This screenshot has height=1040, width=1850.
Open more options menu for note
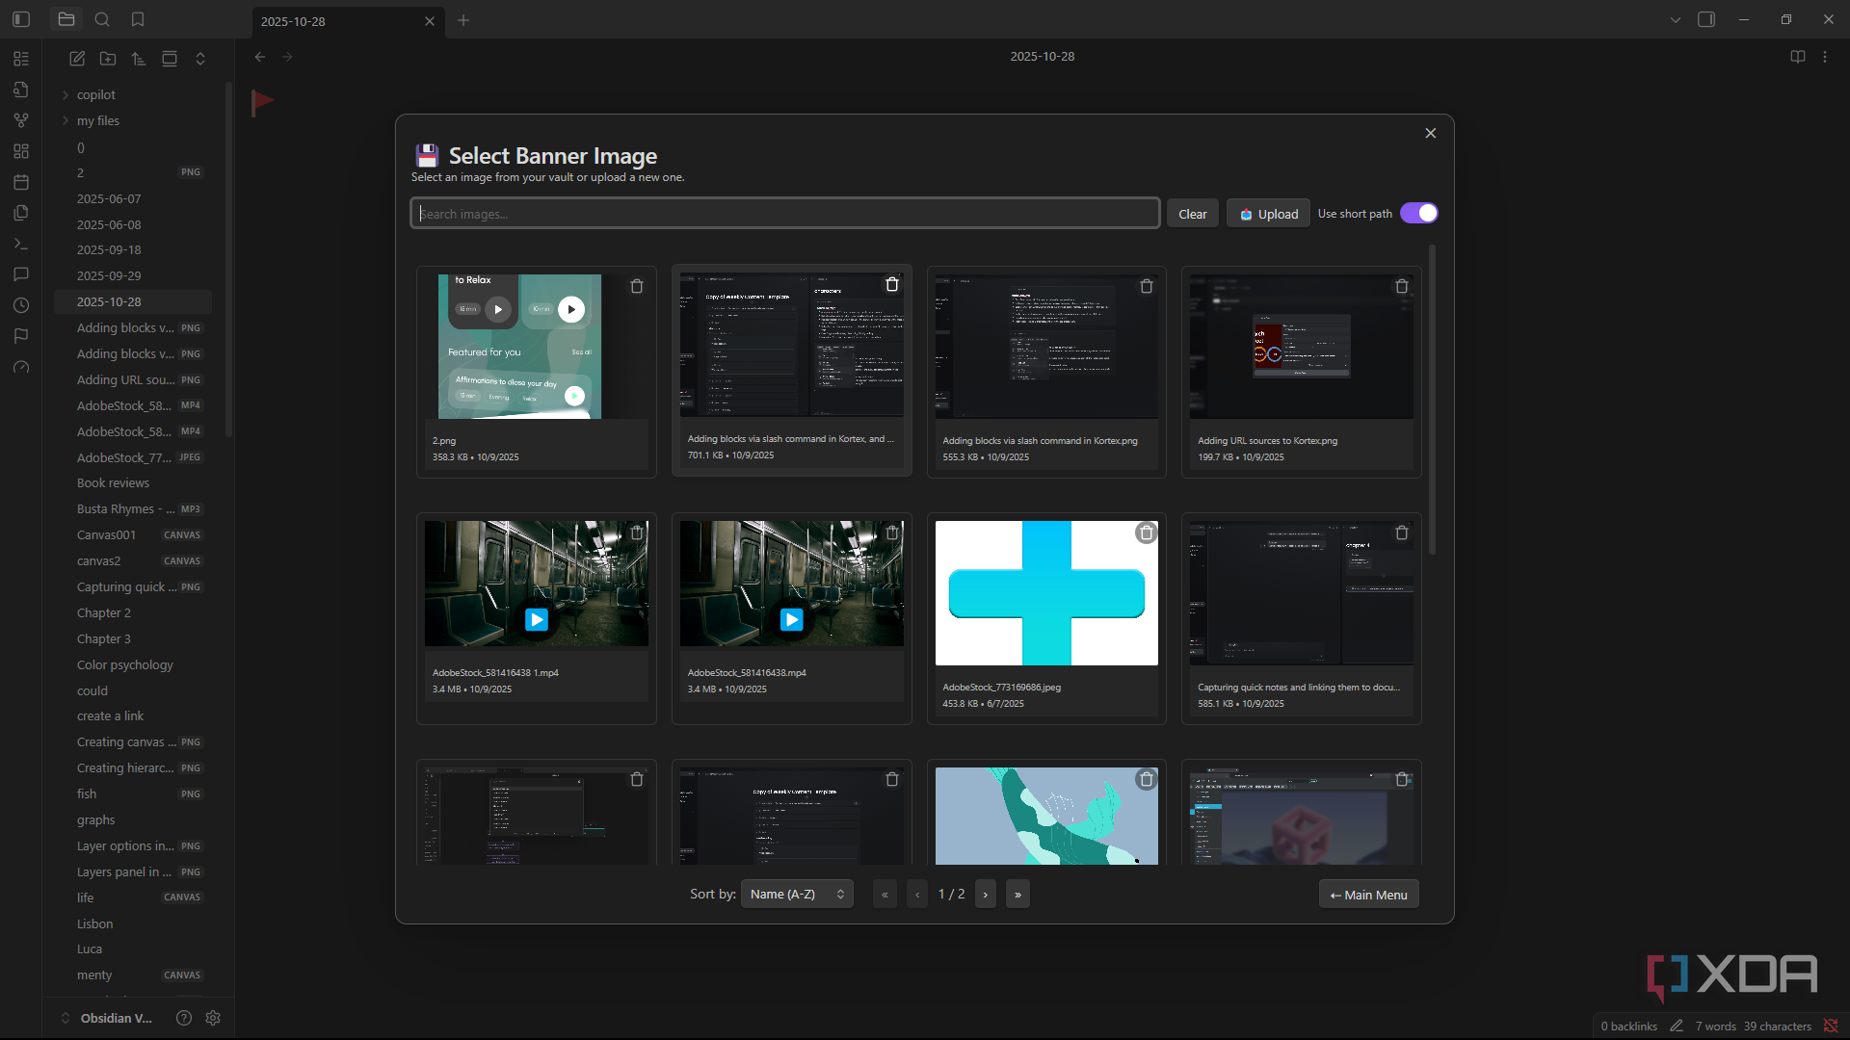point(1825,57)
